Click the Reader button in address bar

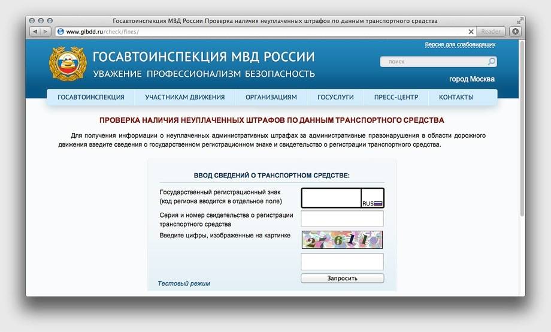point(491,32)
